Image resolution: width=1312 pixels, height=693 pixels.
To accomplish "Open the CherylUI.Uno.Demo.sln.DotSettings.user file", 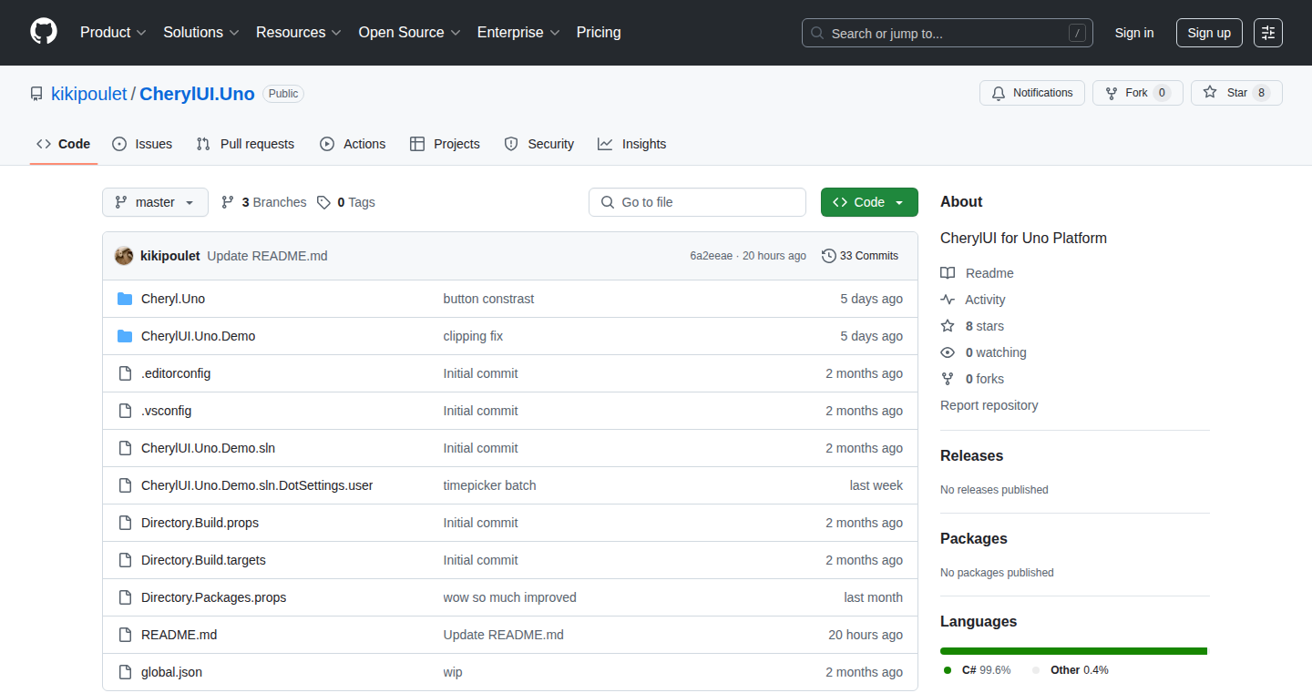I will 257,485.
